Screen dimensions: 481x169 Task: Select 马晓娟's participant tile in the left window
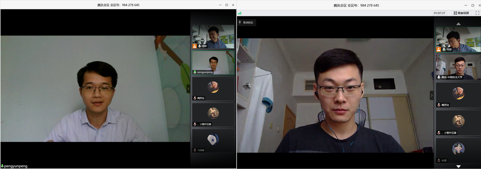[213, 141]
